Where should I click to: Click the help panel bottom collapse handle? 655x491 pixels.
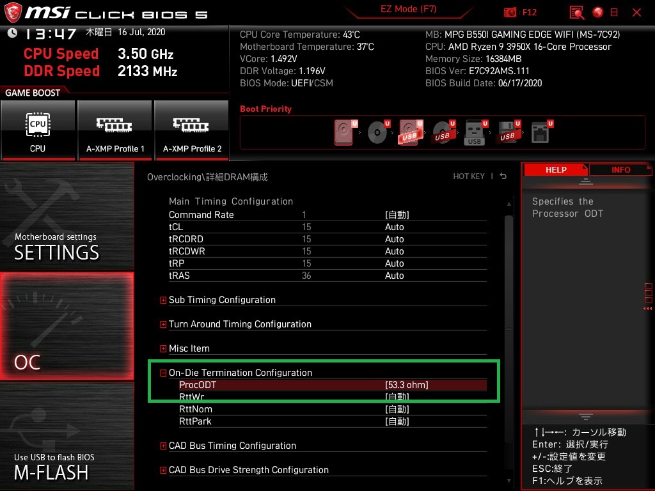586,417
